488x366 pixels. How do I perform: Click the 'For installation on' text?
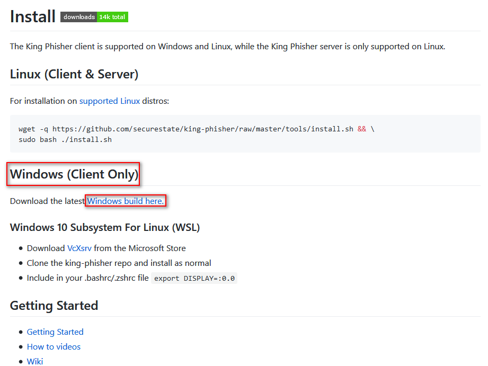tap(43, 101)
